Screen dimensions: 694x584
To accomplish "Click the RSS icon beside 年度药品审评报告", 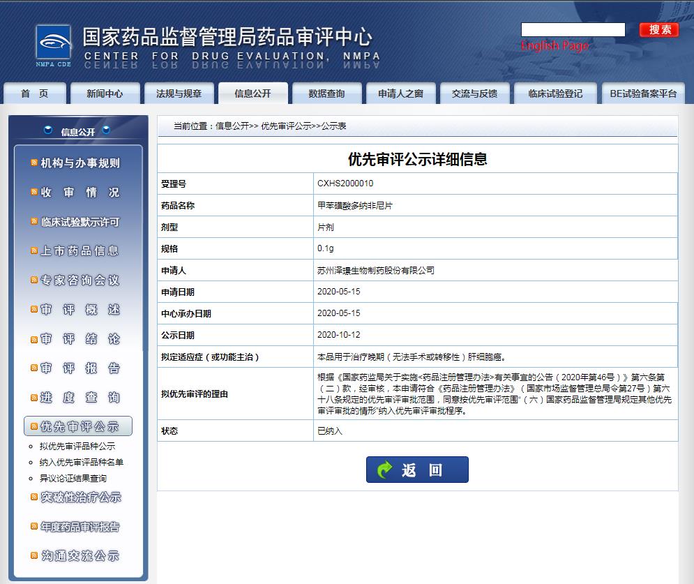I will point(34,526).
